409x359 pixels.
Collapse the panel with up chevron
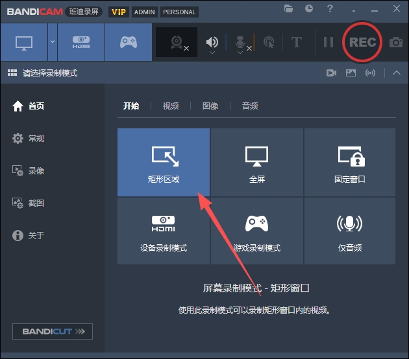click(397, 73)
